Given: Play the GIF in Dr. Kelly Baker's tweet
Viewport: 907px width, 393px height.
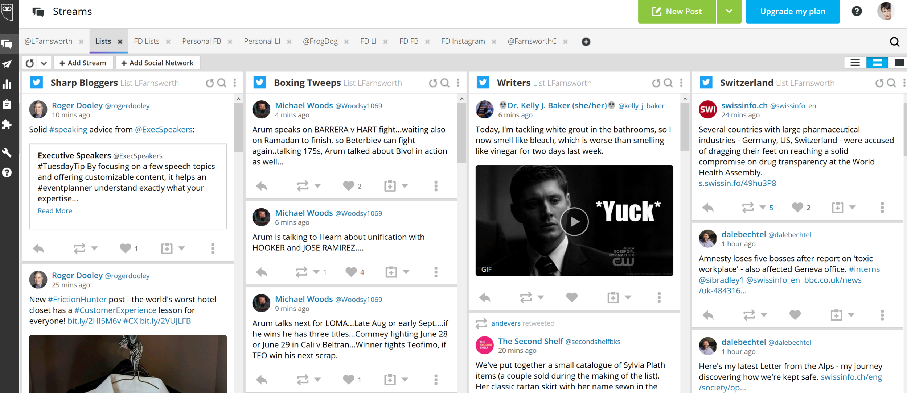Looking at the screenshot, I should (x=574, y=221).
